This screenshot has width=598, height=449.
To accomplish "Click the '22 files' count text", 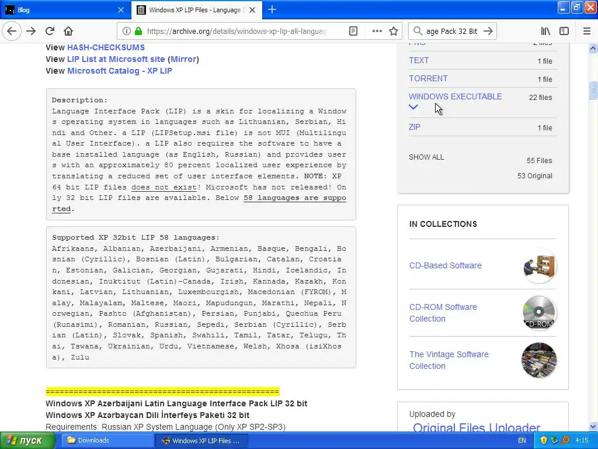I will tap(540, 98).
